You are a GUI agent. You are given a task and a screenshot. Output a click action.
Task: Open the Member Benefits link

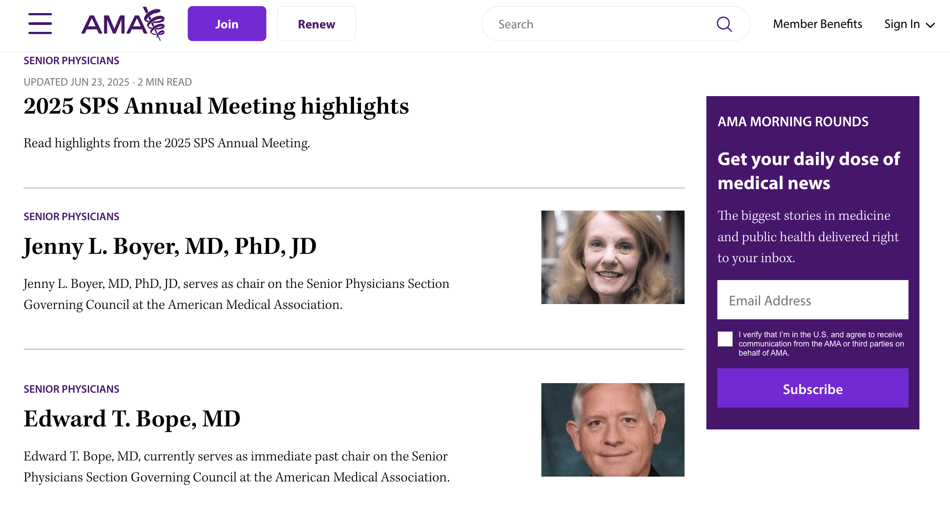click(x=817, y=24)
